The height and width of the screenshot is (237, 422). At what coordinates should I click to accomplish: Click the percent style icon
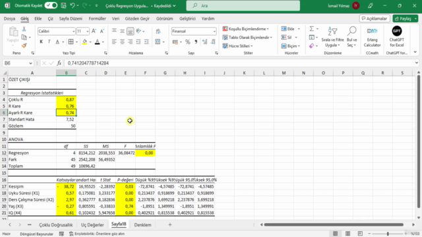coord(187,41)
